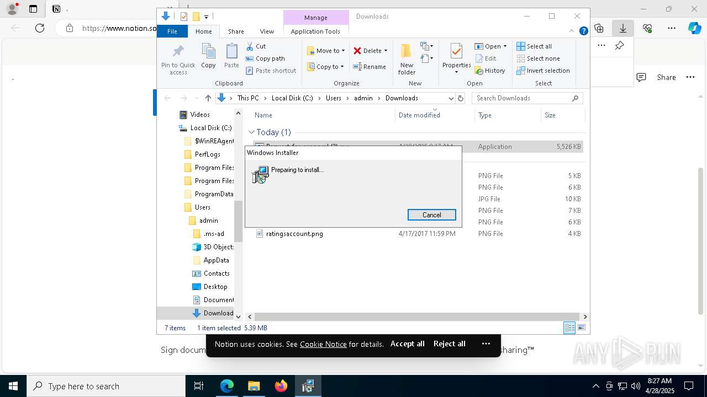Image resolution: width=707 pixels, height=397 pixels.
Task: Open Microsoft Edge from taskbar
Action: 227,386
